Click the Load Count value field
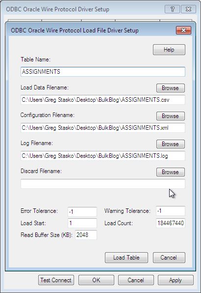 (x=171, y=223)
